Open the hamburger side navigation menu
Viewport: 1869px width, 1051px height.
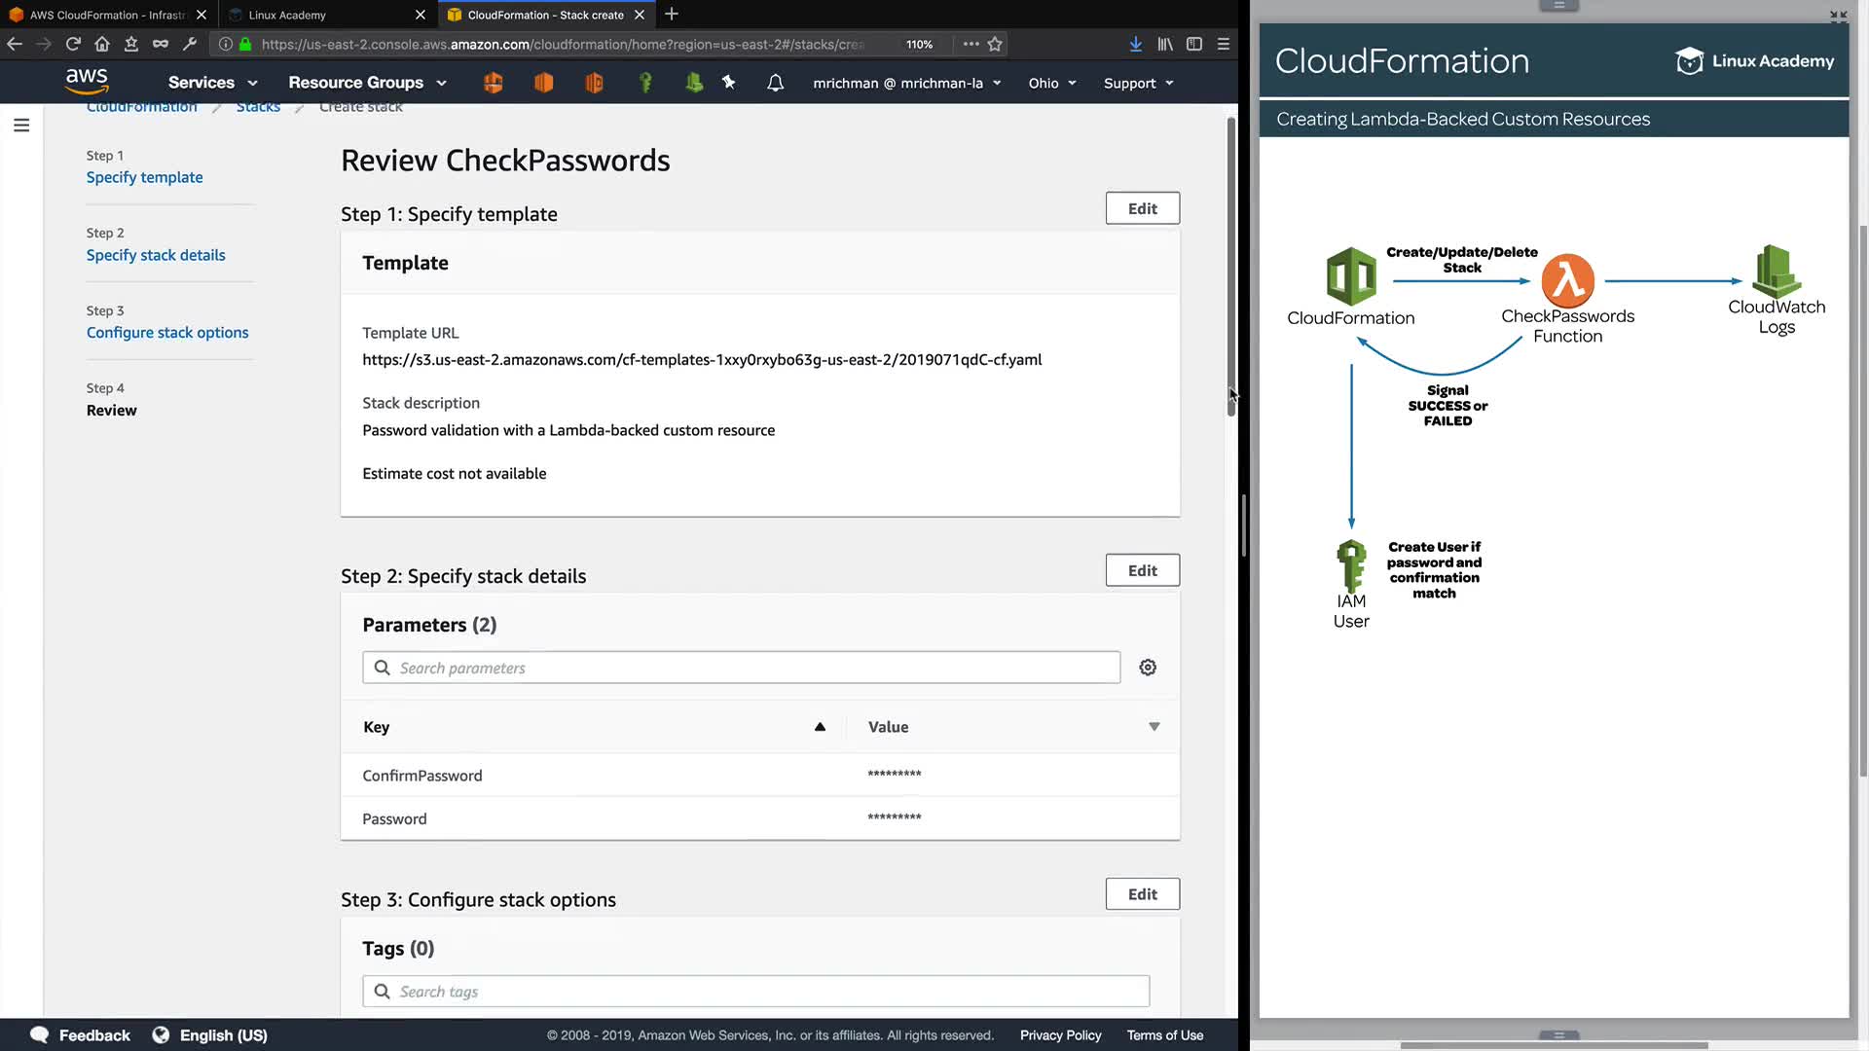(x=21, y=126)
